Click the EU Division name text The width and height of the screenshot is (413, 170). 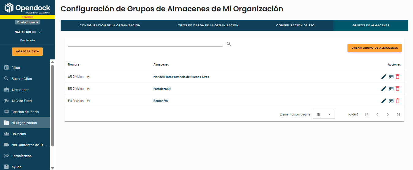tap(76, 101)
